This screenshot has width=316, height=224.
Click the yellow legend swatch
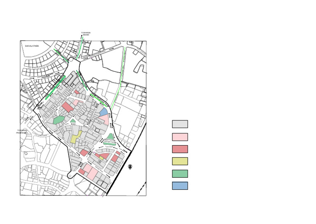click(180, 161)
